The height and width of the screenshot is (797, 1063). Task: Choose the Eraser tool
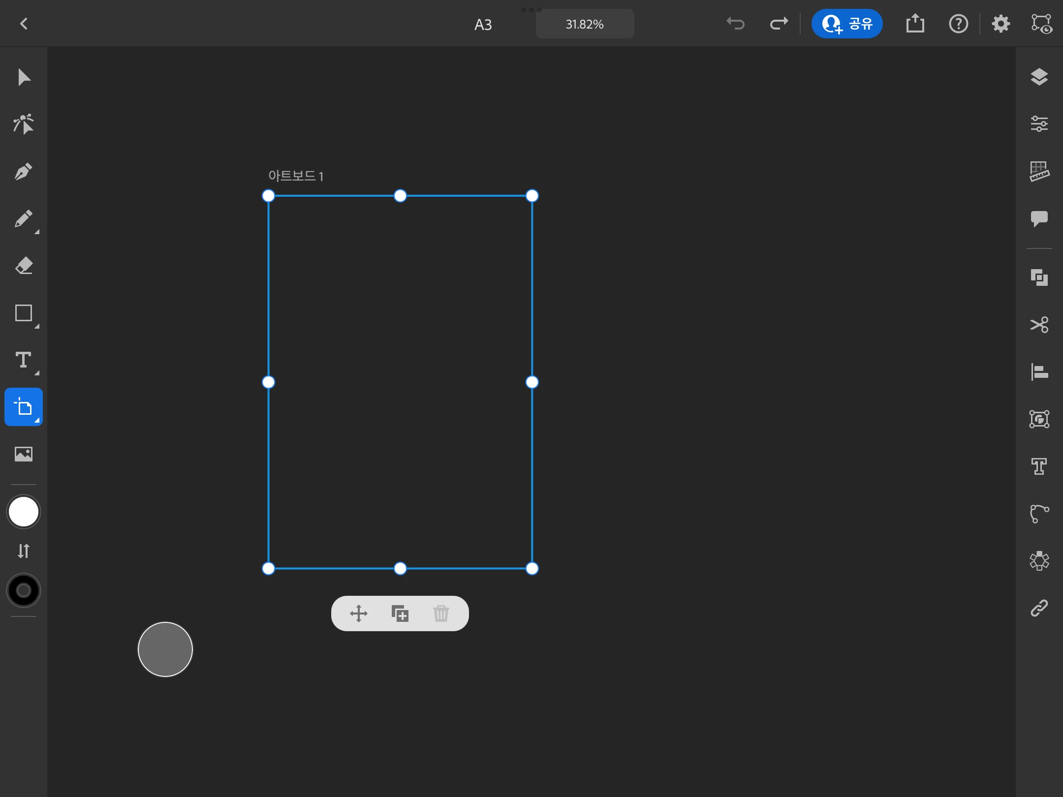(23, 266)
